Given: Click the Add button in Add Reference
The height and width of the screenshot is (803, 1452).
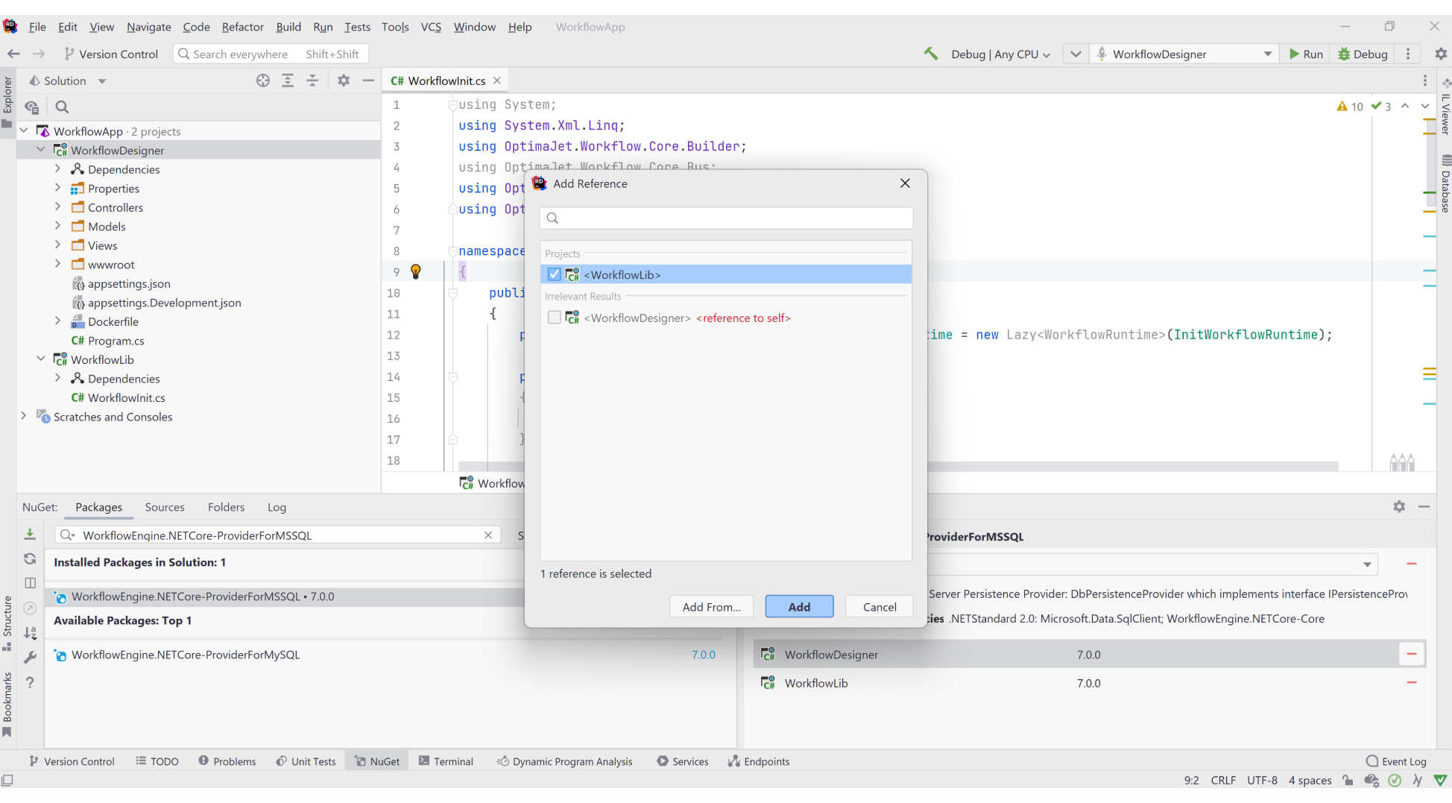Looking at the screenshot, I should click(x=799, y=607).
